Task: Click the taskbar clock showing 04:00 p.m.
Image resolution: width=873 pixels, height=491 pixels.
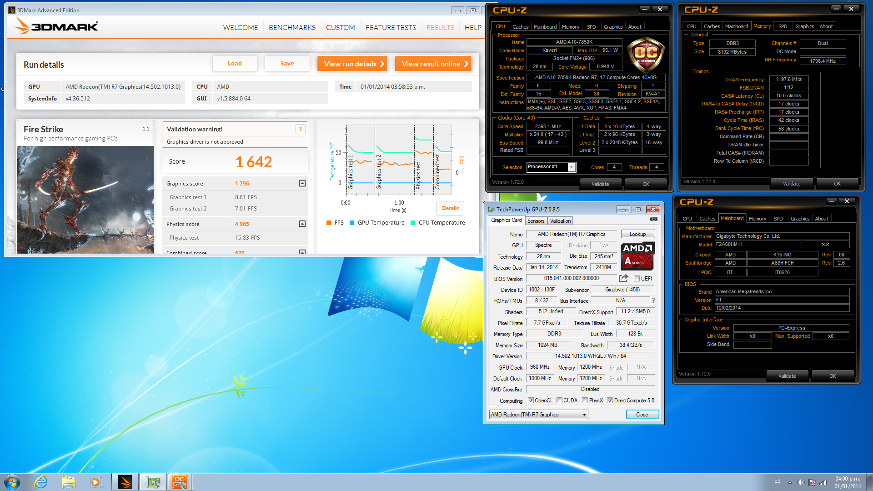Action: click(848, 482)
